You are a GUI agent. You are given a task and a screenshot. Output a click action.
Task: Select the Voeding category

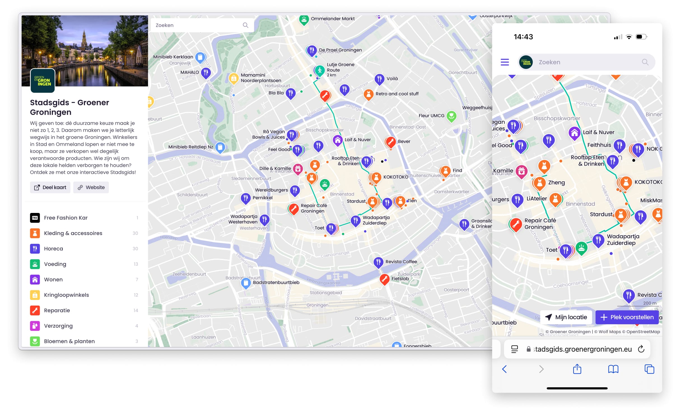click(x=85, y=264)
